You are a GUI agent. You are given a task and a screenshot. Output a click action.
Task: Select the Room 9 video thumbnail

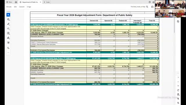pyautogui.click(x=170, y=13)
